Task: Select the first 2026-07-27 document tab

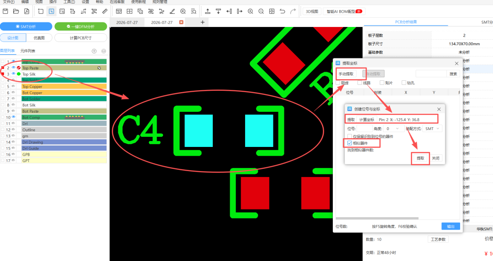Action: [127, 22]
